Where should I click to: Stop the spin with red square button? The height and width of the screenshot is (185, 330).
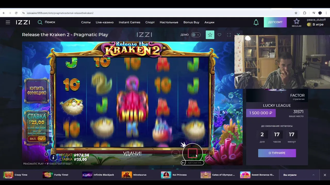point(192,153)
